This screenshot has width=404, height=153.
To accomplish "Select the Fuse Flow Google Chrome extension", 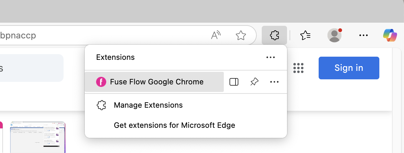I will click(156, 82).
